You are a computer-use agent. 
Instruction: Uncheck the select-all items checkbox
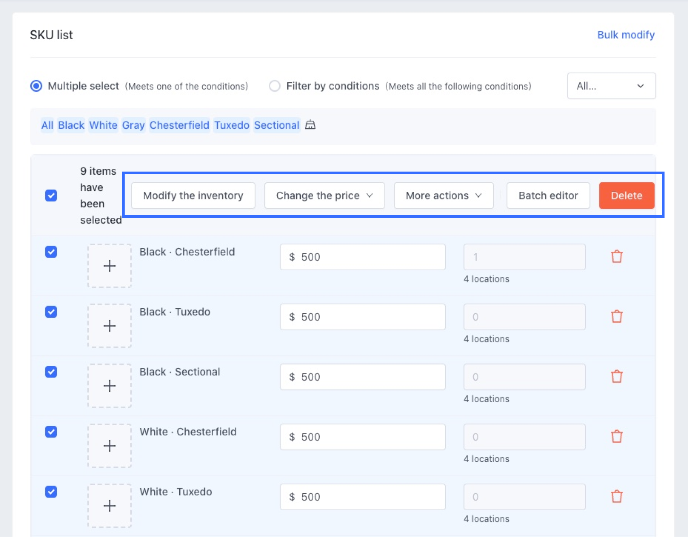point(51,195)
